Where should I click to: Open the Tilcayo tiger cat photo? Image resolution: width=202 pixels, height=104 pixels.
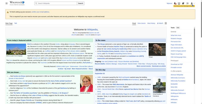point(157,49)
